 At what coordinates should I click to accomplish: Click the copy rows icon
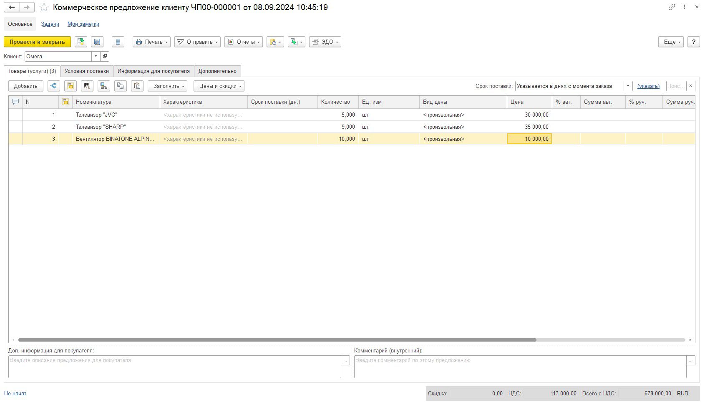[121, 86]
